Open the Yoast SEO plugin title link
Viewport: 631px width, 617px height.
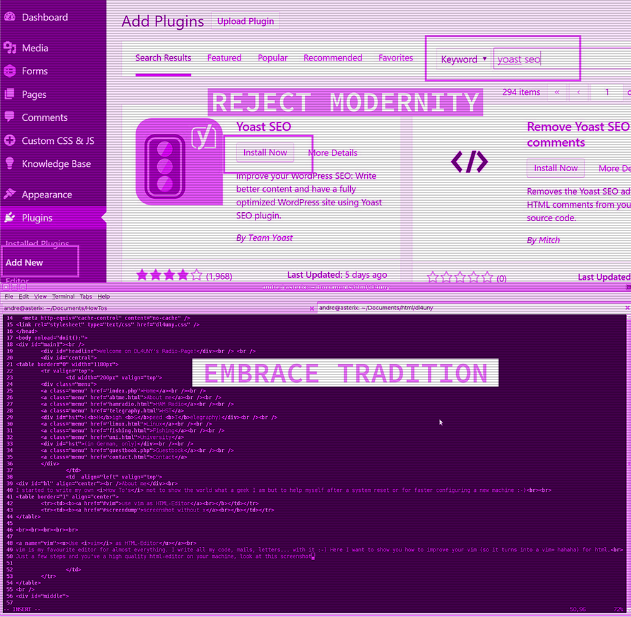tap(264, 127)
